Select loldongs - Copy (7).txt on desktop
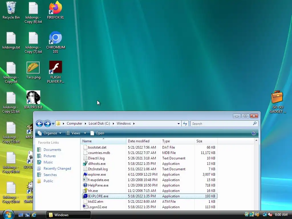The width and height of the screenshot is (292, 219). 33,43
